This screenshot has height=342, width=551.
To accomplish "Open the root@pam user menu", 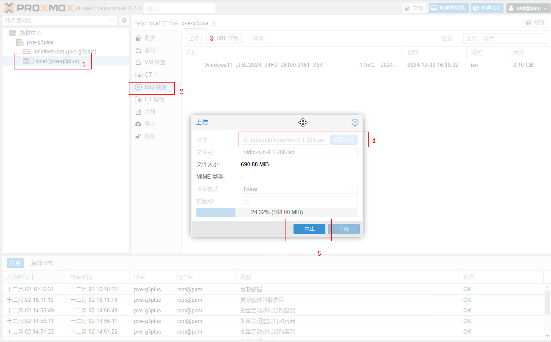I will (528, 8).
